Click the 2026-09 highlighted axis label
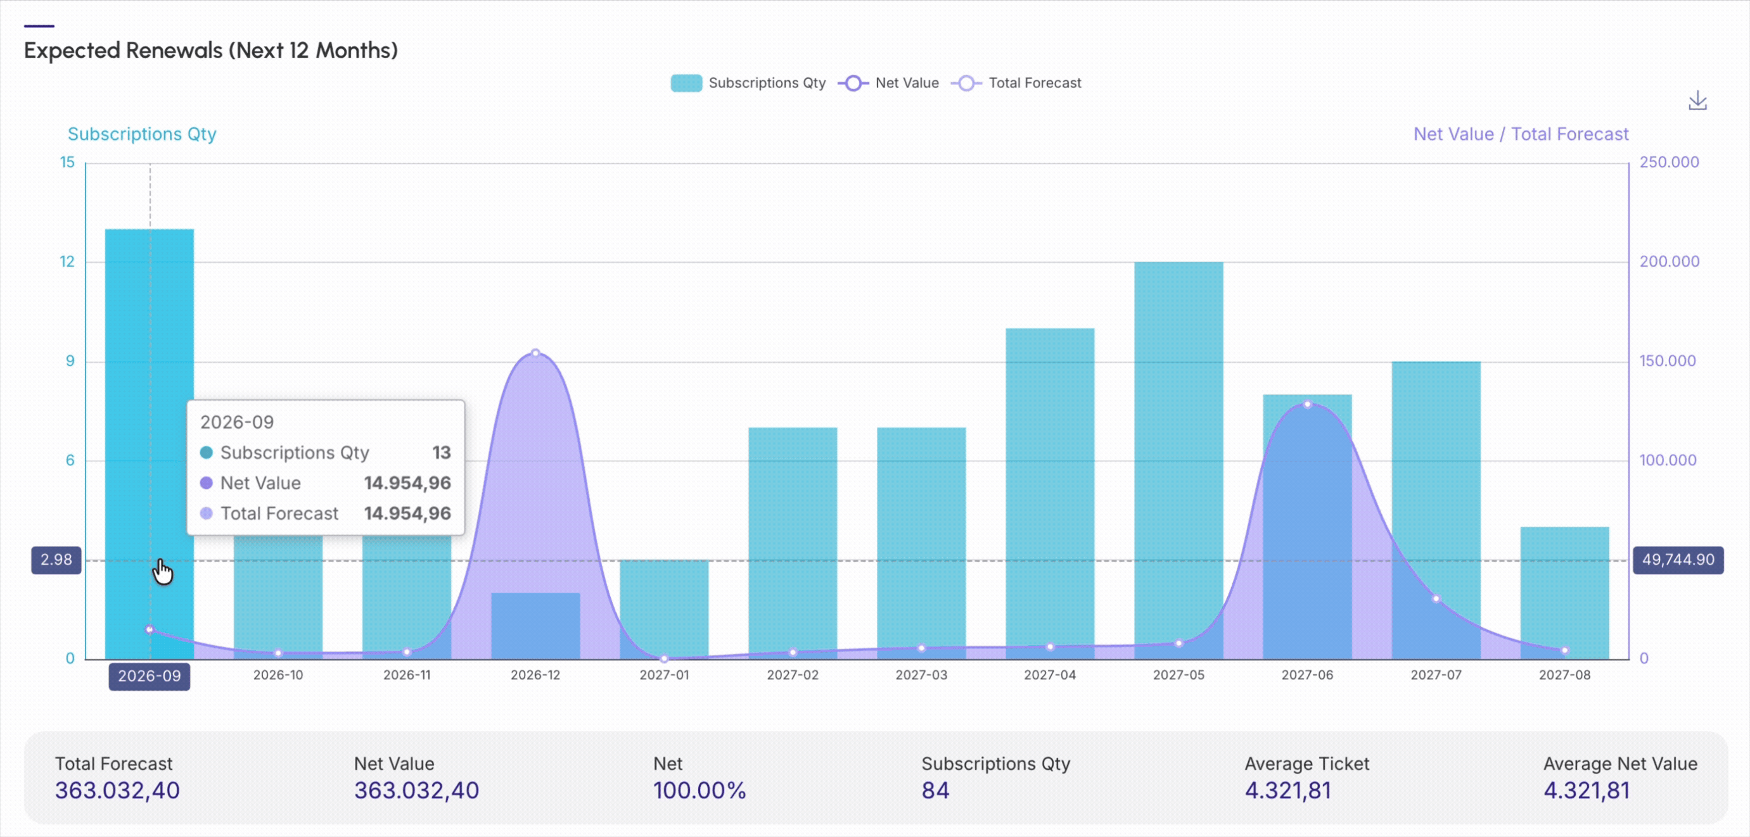 150,676
